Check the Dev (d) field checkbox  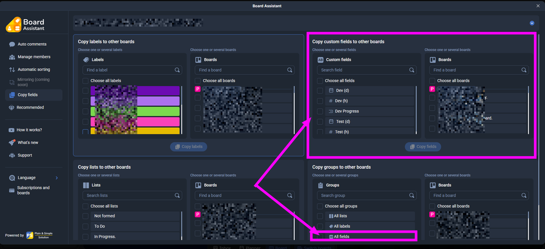coord(320,91)
